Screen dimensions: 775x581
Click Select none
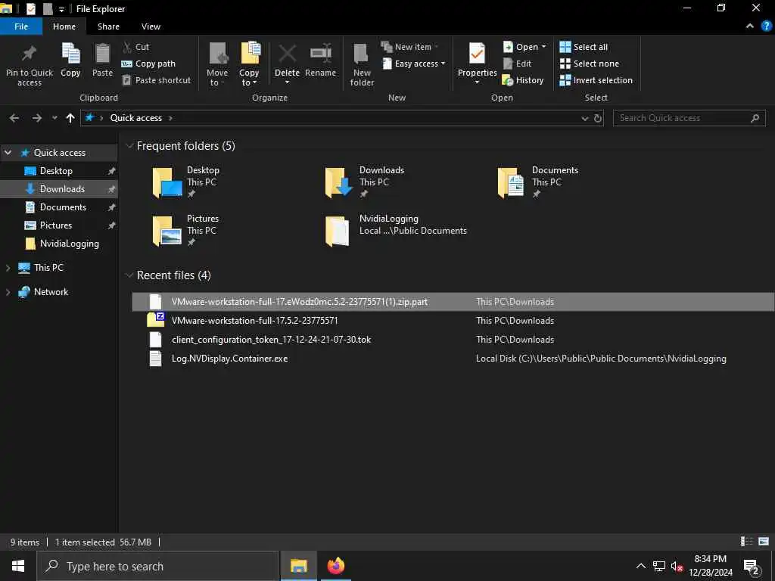[589, 64]
